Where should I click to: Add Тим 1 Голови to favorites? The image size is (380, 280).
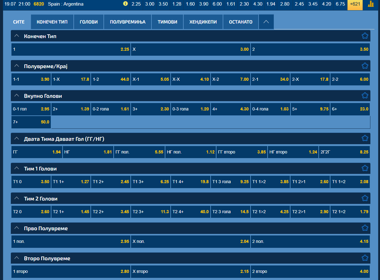pyautogui.click(x=365, y=168)
